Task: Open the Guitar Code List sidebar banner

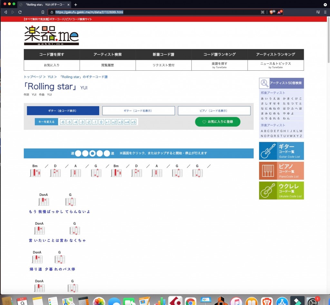Action: (281, 150)
